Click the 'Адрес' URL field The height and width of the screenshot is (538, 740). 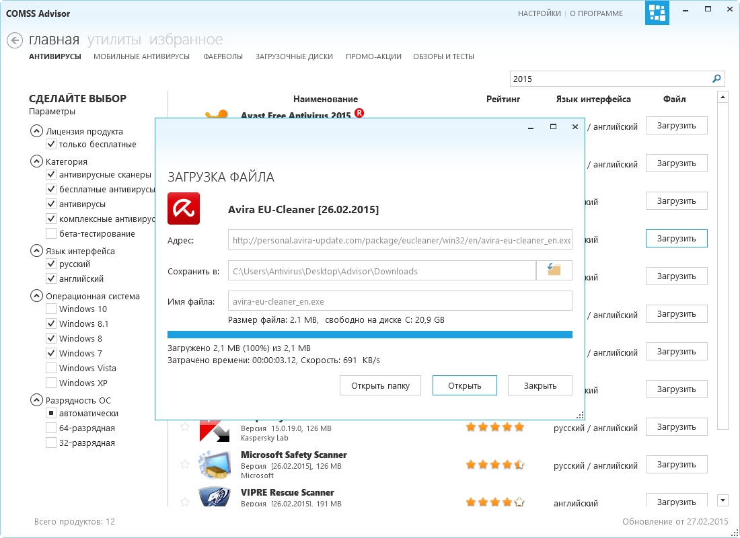(400, 240)
